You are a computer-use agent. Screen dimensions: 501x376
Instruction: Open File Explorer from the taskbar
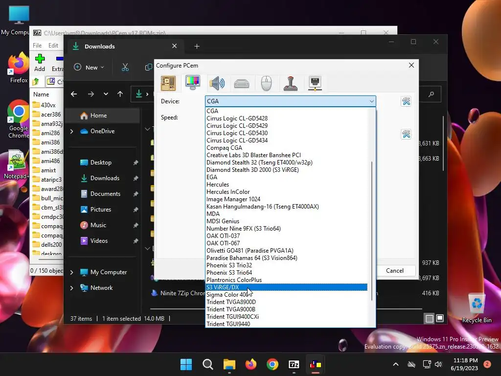tap(229, 364)
